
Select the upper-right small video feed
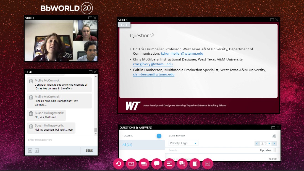(x=85, y=30)
